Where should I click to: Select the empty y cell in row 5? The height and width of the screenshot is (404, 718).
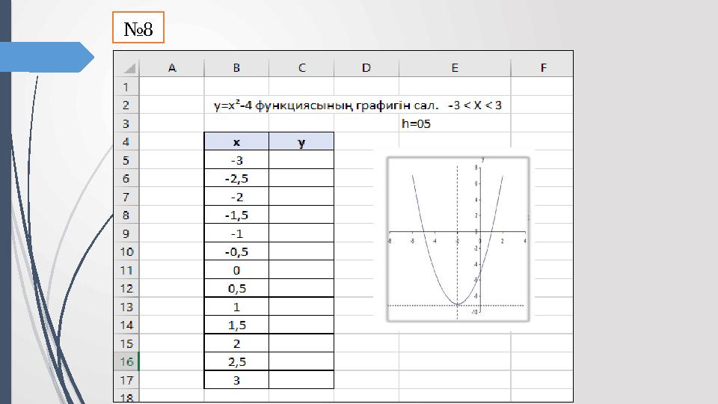pyautogui.click(x=301, y=160)
